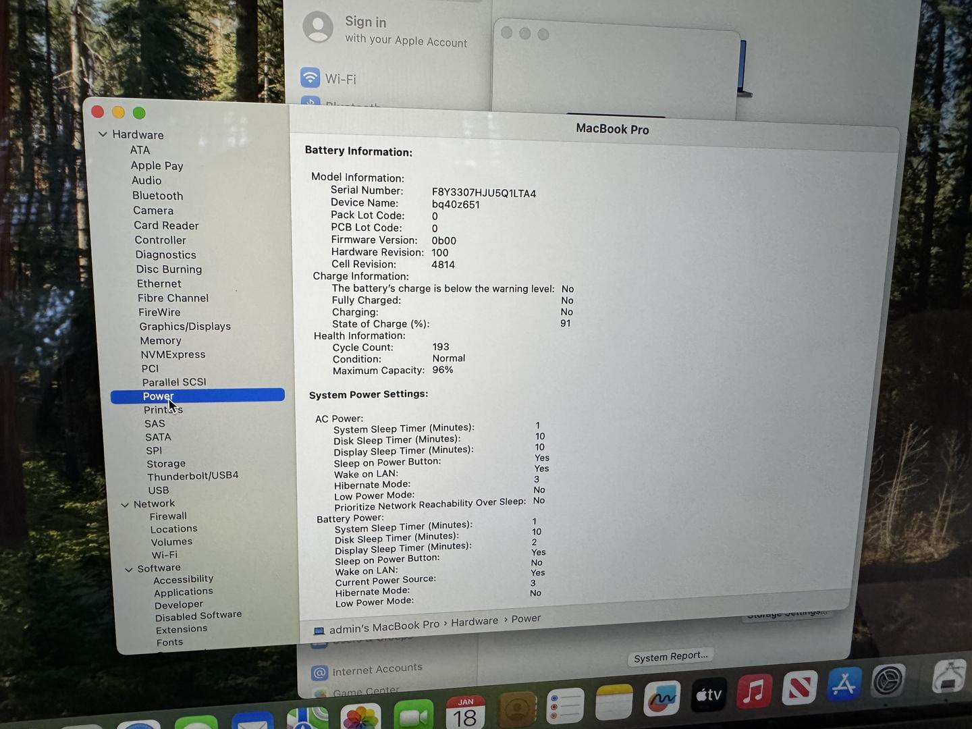Select Wi-Fi under Network in System Information
The image size is (972, 729).
pos(165,555)
